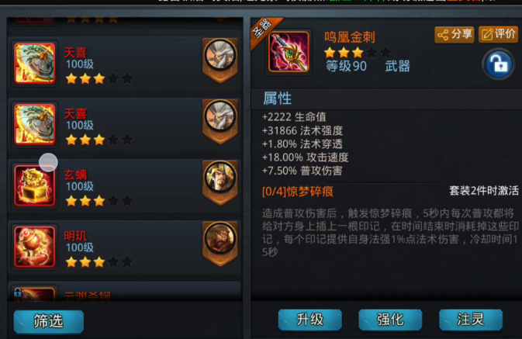Tap the 属性 attributes section header
Screen dimensions: 522x339
point(278,99)
